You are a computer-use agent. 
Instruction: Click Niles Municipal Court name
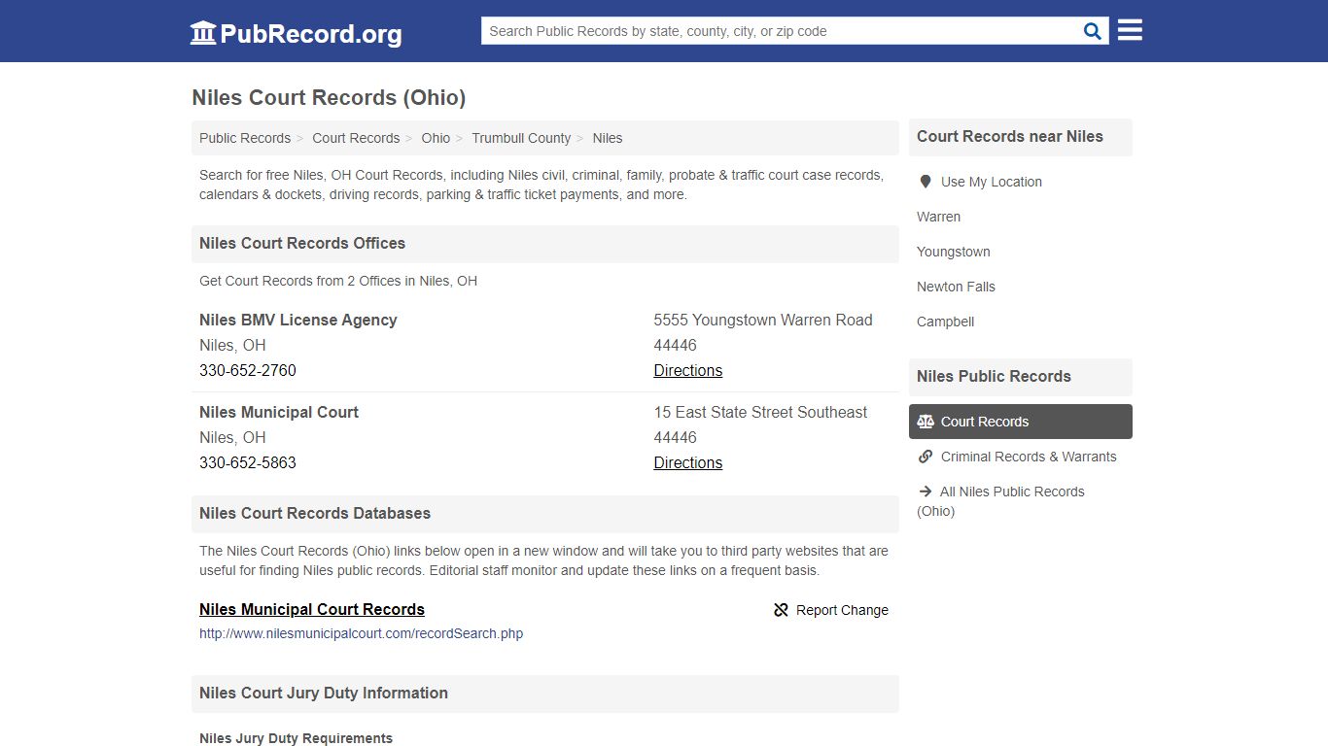279,412
